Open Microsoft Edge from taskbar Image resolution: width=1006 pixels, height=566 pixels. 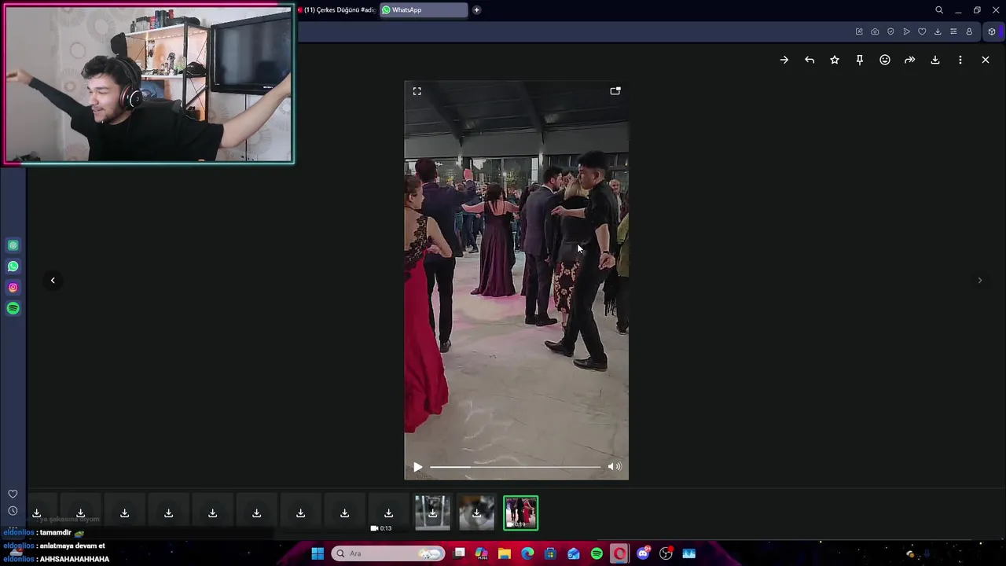point(527,553)
